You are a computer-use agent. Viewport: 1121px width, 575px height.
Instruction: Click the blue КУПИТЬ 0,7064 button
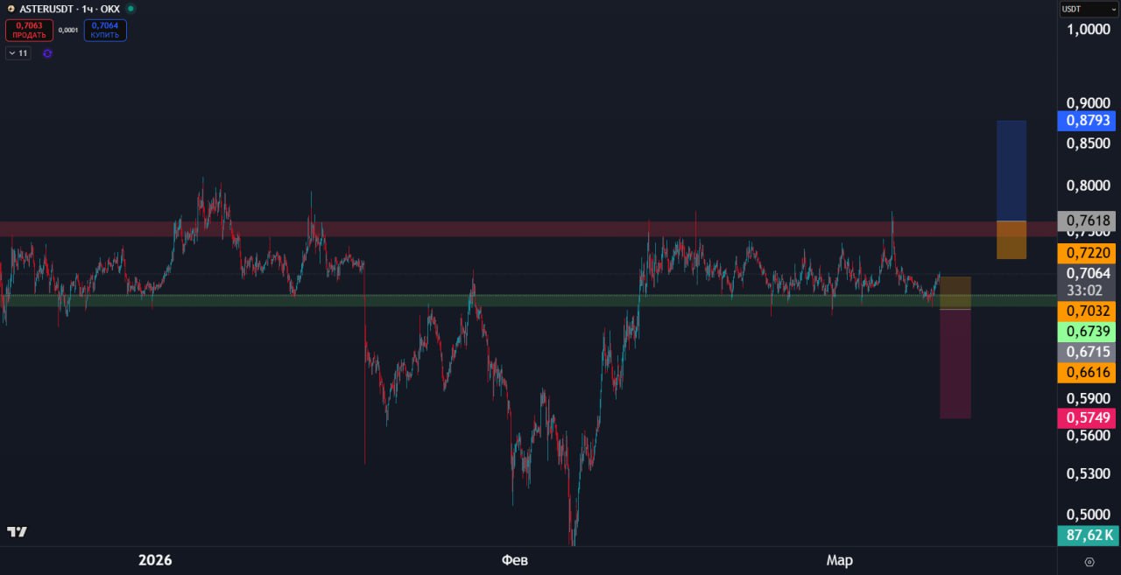tap(105, 31)
